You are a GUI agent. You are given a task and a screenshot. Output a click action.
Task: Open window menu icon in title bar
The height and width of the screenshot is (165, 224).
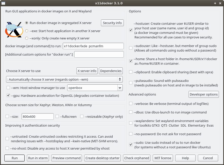(3, 3)
